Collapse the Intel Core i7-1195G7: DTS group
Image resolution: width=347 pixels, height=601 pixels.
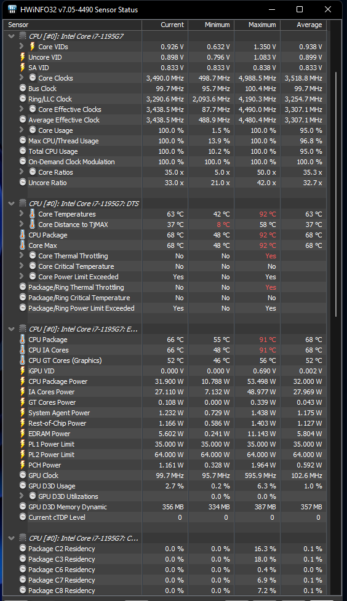pos(12,204)
